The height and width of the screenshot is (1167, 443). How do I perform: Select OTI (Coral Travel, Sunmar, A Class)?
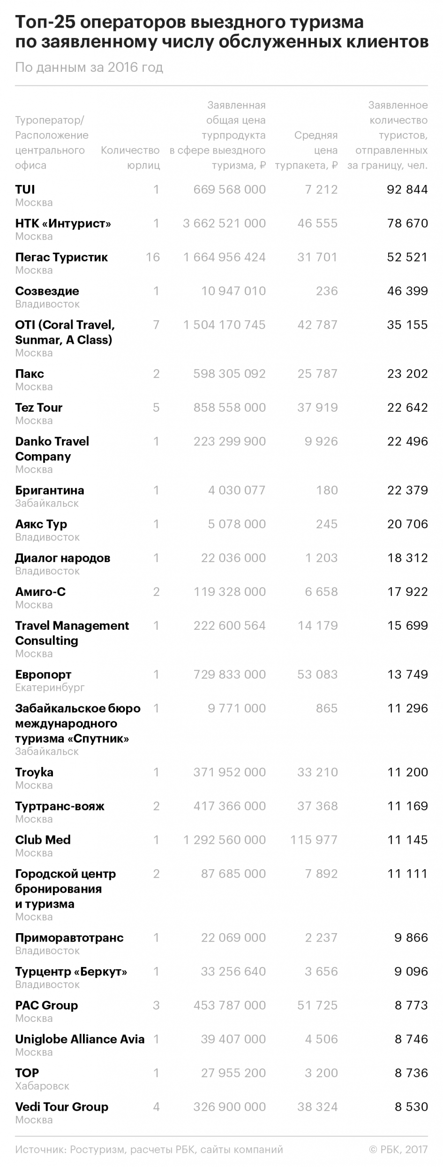coord(65,332)
